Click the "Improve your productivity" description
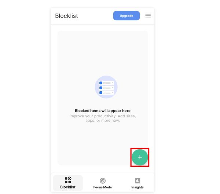Viewport: 220px width, 194px height. [x=103, y=118]
